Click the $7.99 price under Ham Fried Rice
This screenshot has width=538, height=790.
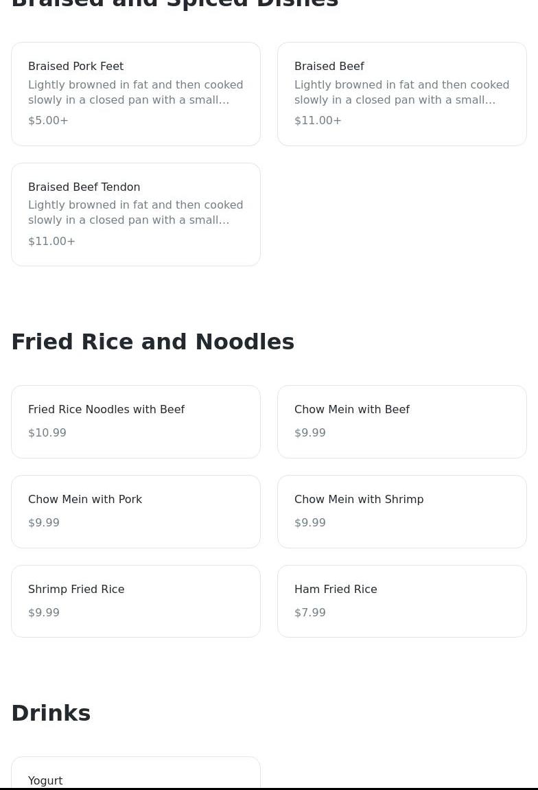pos(310,613)
